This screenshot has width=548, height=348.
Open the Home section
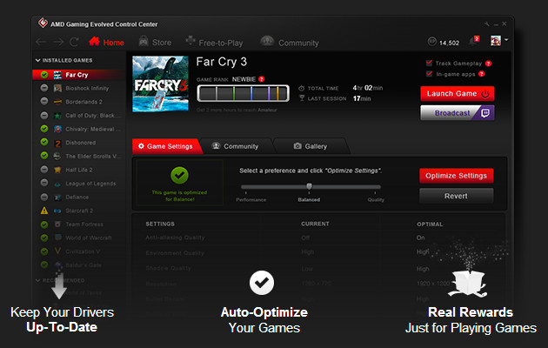pos(107,43)
